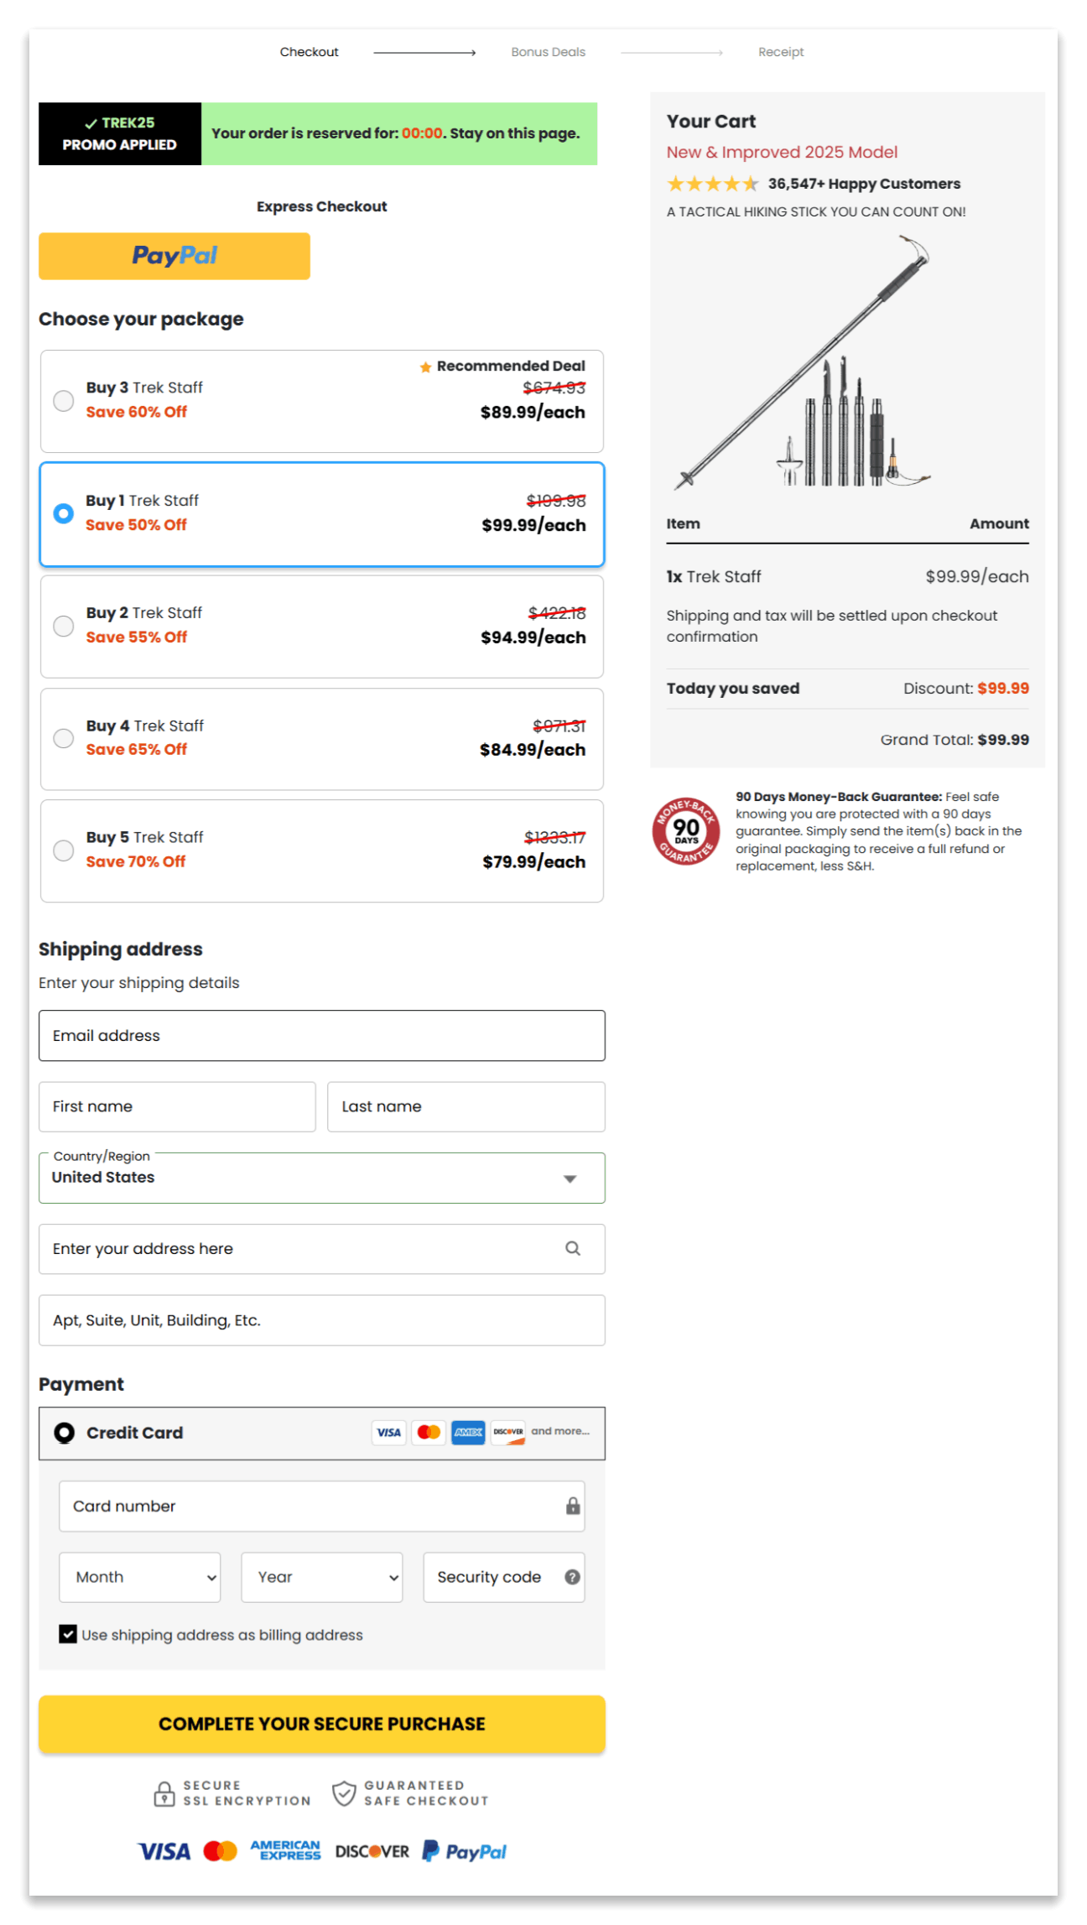
Task: Toggle Use shipping address as billing checkbox
Action: click(68, 1634)
